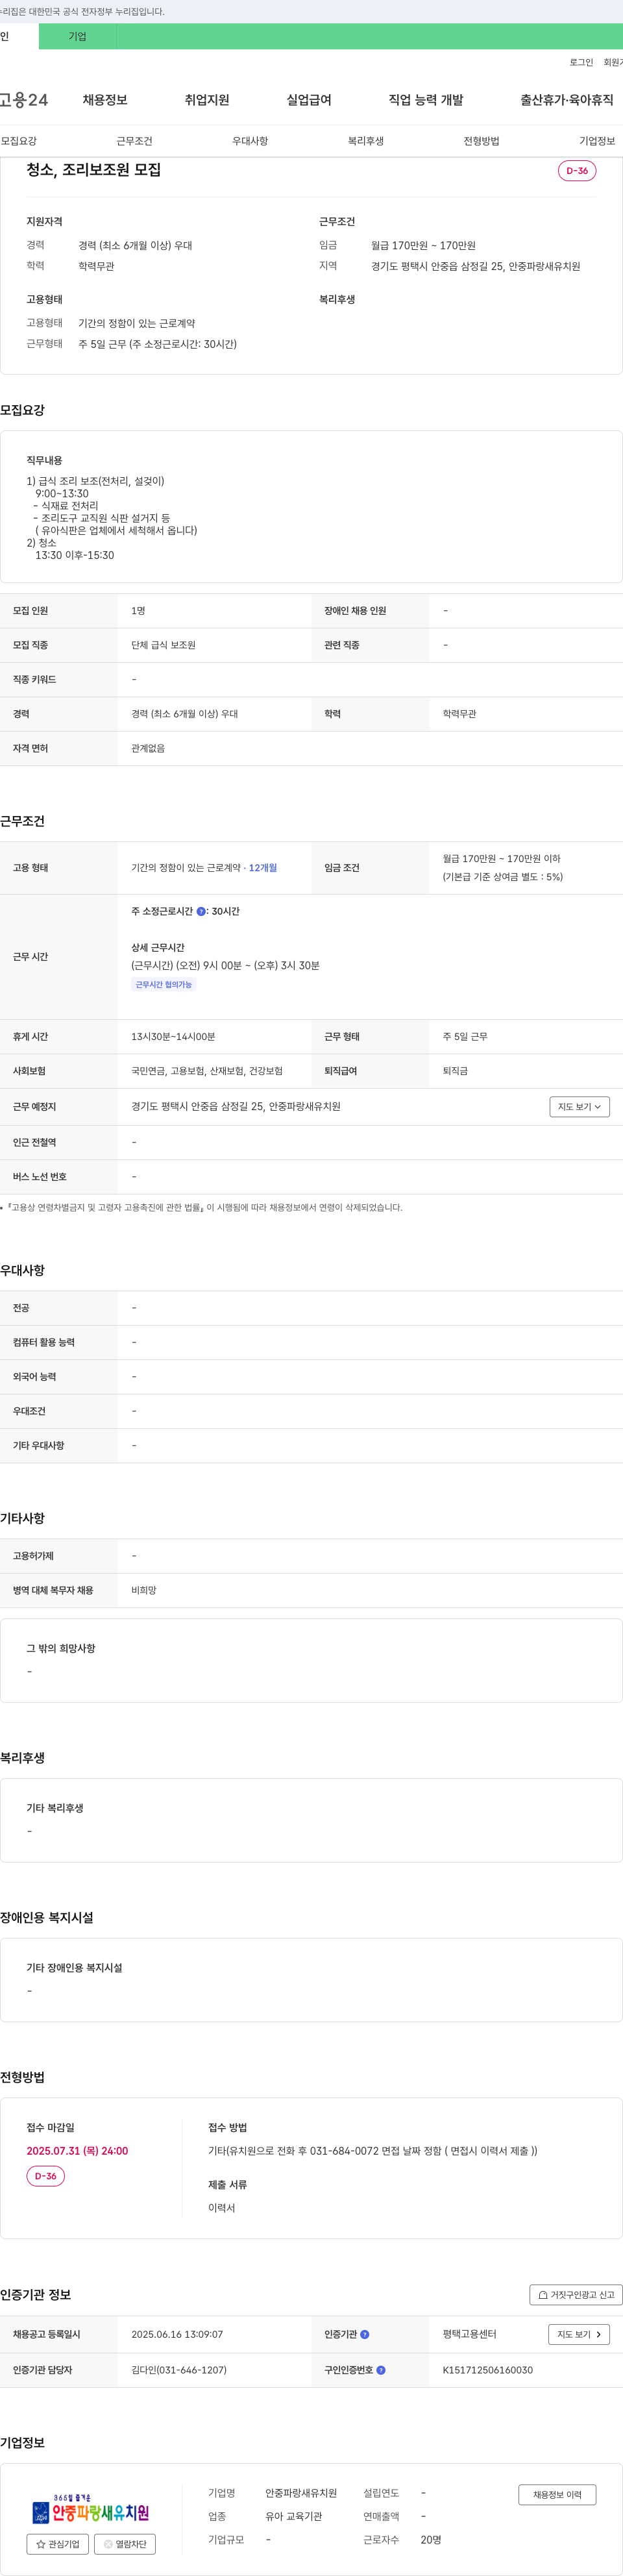
Task: Click the job title 청소, 조리보조원 모집
Action: coord(94,170)
